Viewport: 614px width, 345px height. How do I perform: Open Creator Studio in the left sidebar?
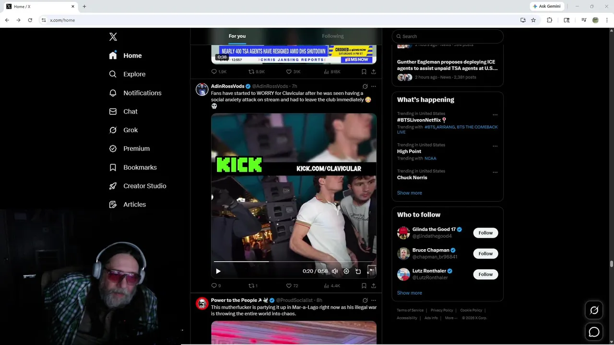(x=138, y=186)
